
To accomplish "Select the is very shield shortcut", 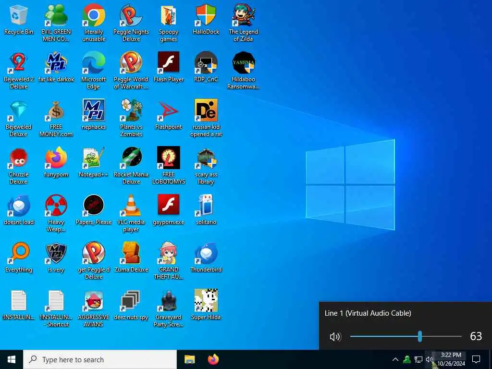I will click(x=56, y=253).
